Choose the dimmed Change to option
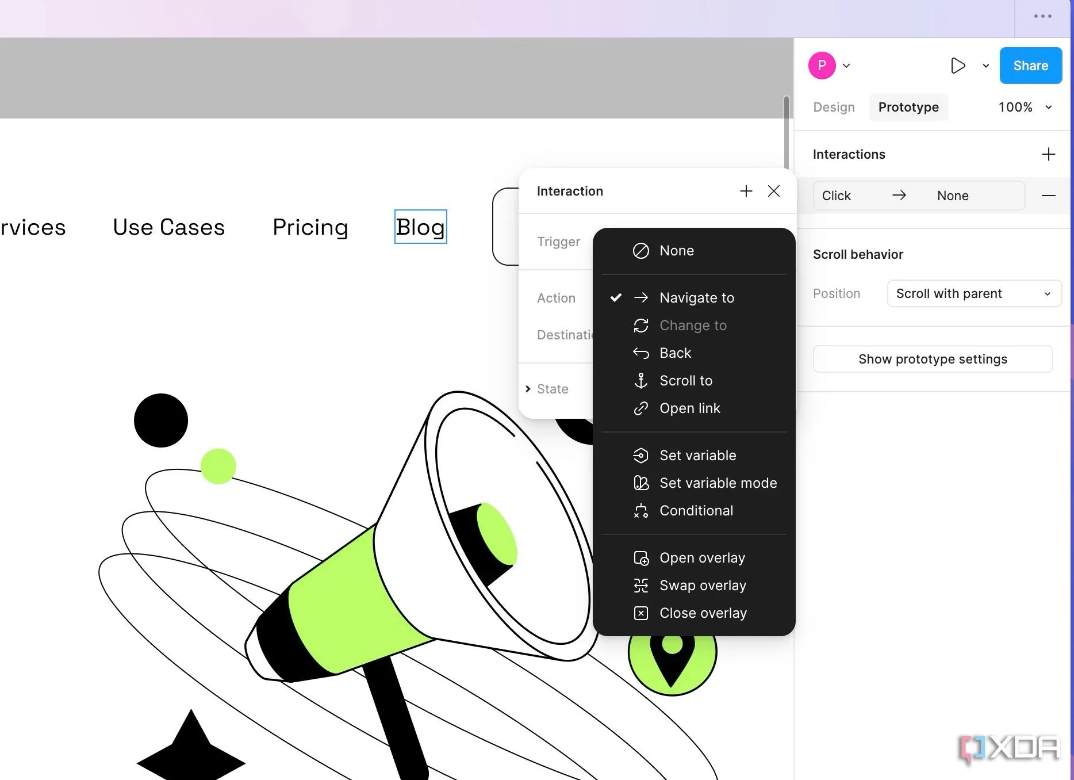 pyautogui.click(x=694, y=326)
